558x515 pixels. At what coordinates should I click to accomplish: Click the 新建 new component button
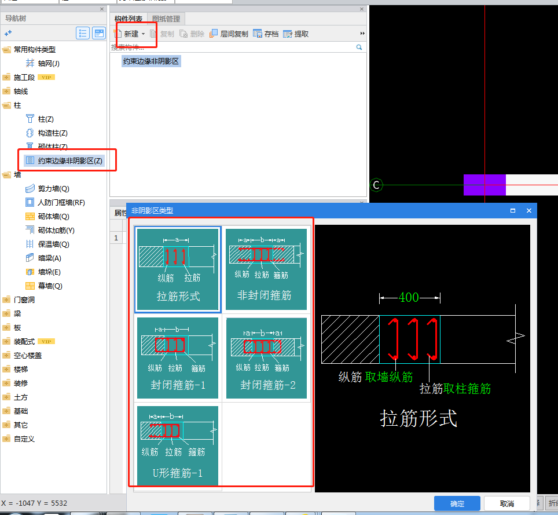pos(126,34)
